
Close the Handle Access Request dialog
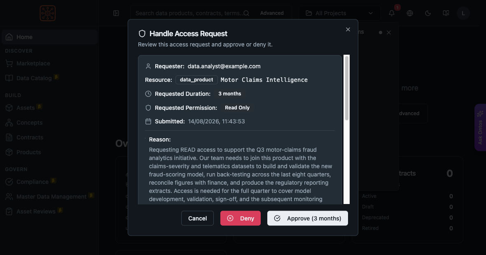(348, 29)
